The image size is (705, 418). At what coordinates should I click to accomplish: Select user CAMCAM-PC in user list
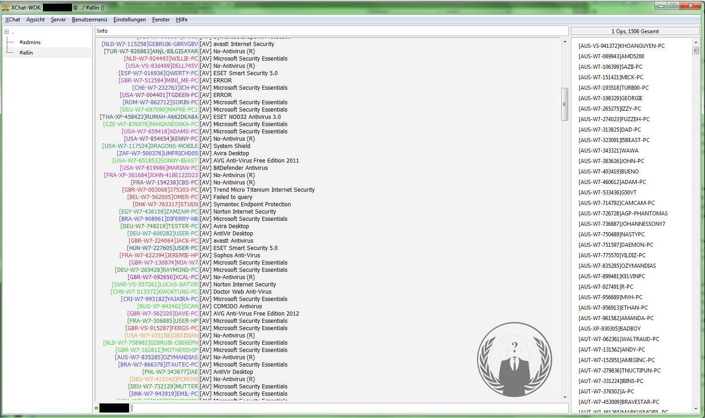coord(617,203)
